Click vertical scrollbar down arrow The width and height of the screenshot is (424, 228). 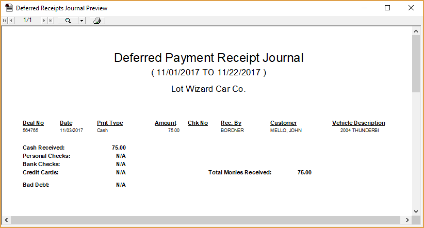(x=416, y=211)
